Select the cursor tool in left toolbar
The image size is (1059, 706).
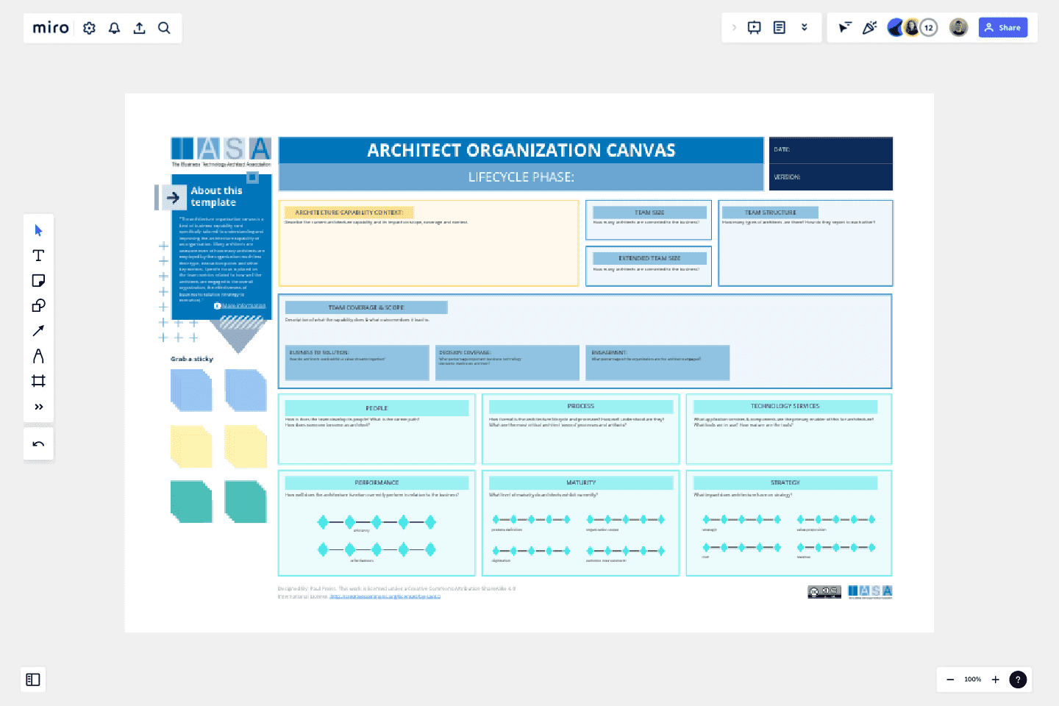coord(38,230)
